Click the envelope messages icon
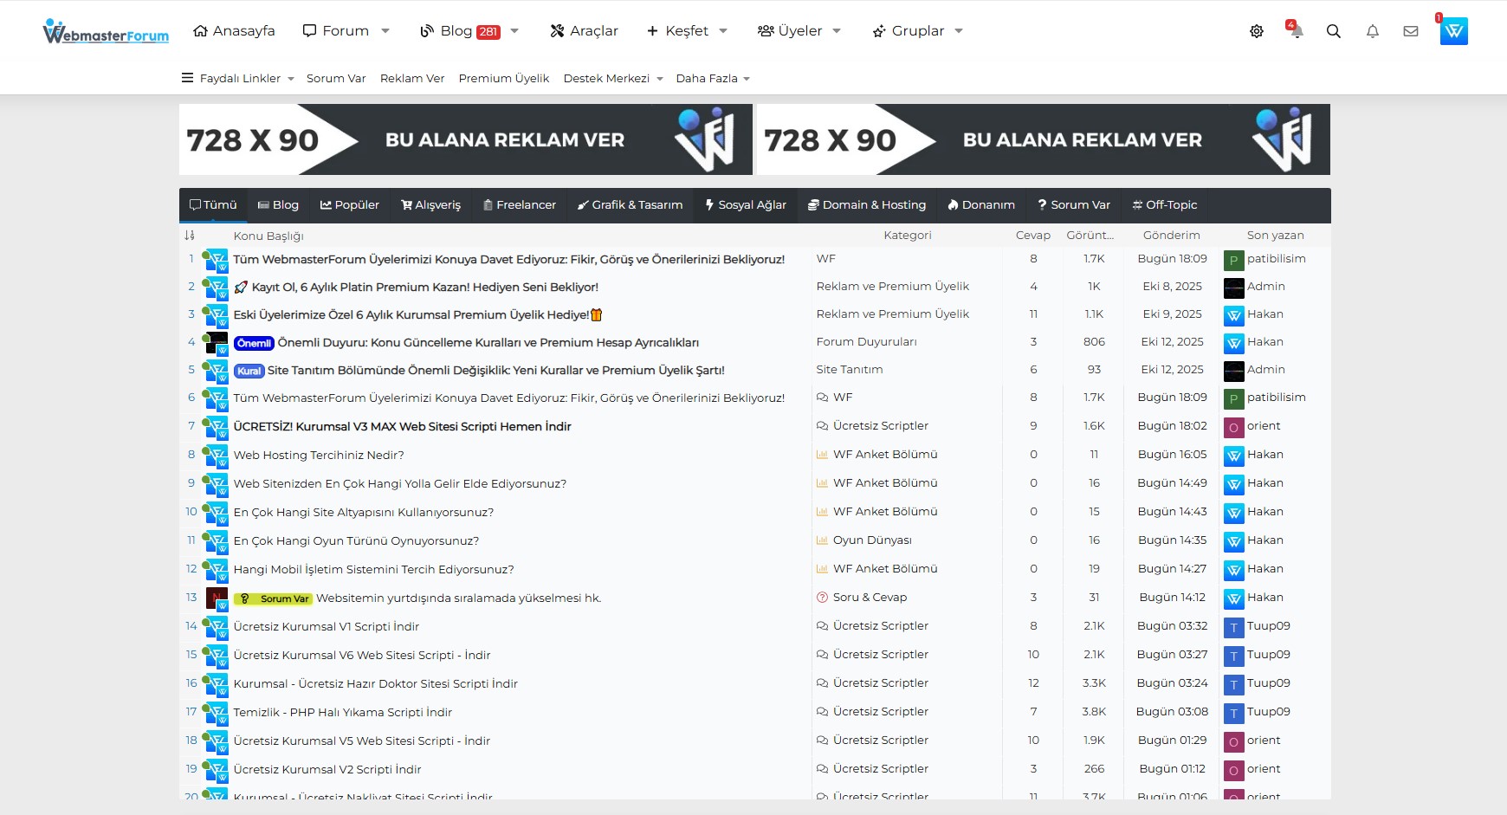1507x815 pixels. click(x=1410, y=30)
